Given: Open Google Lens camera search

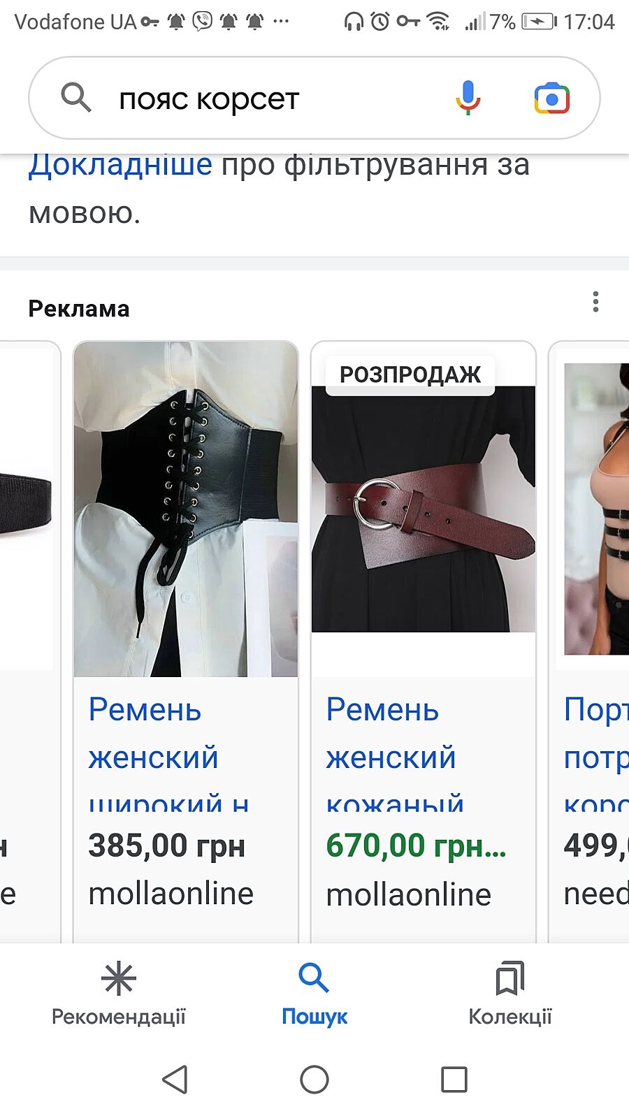Looking at the screenshot, I should click(551, 98).
